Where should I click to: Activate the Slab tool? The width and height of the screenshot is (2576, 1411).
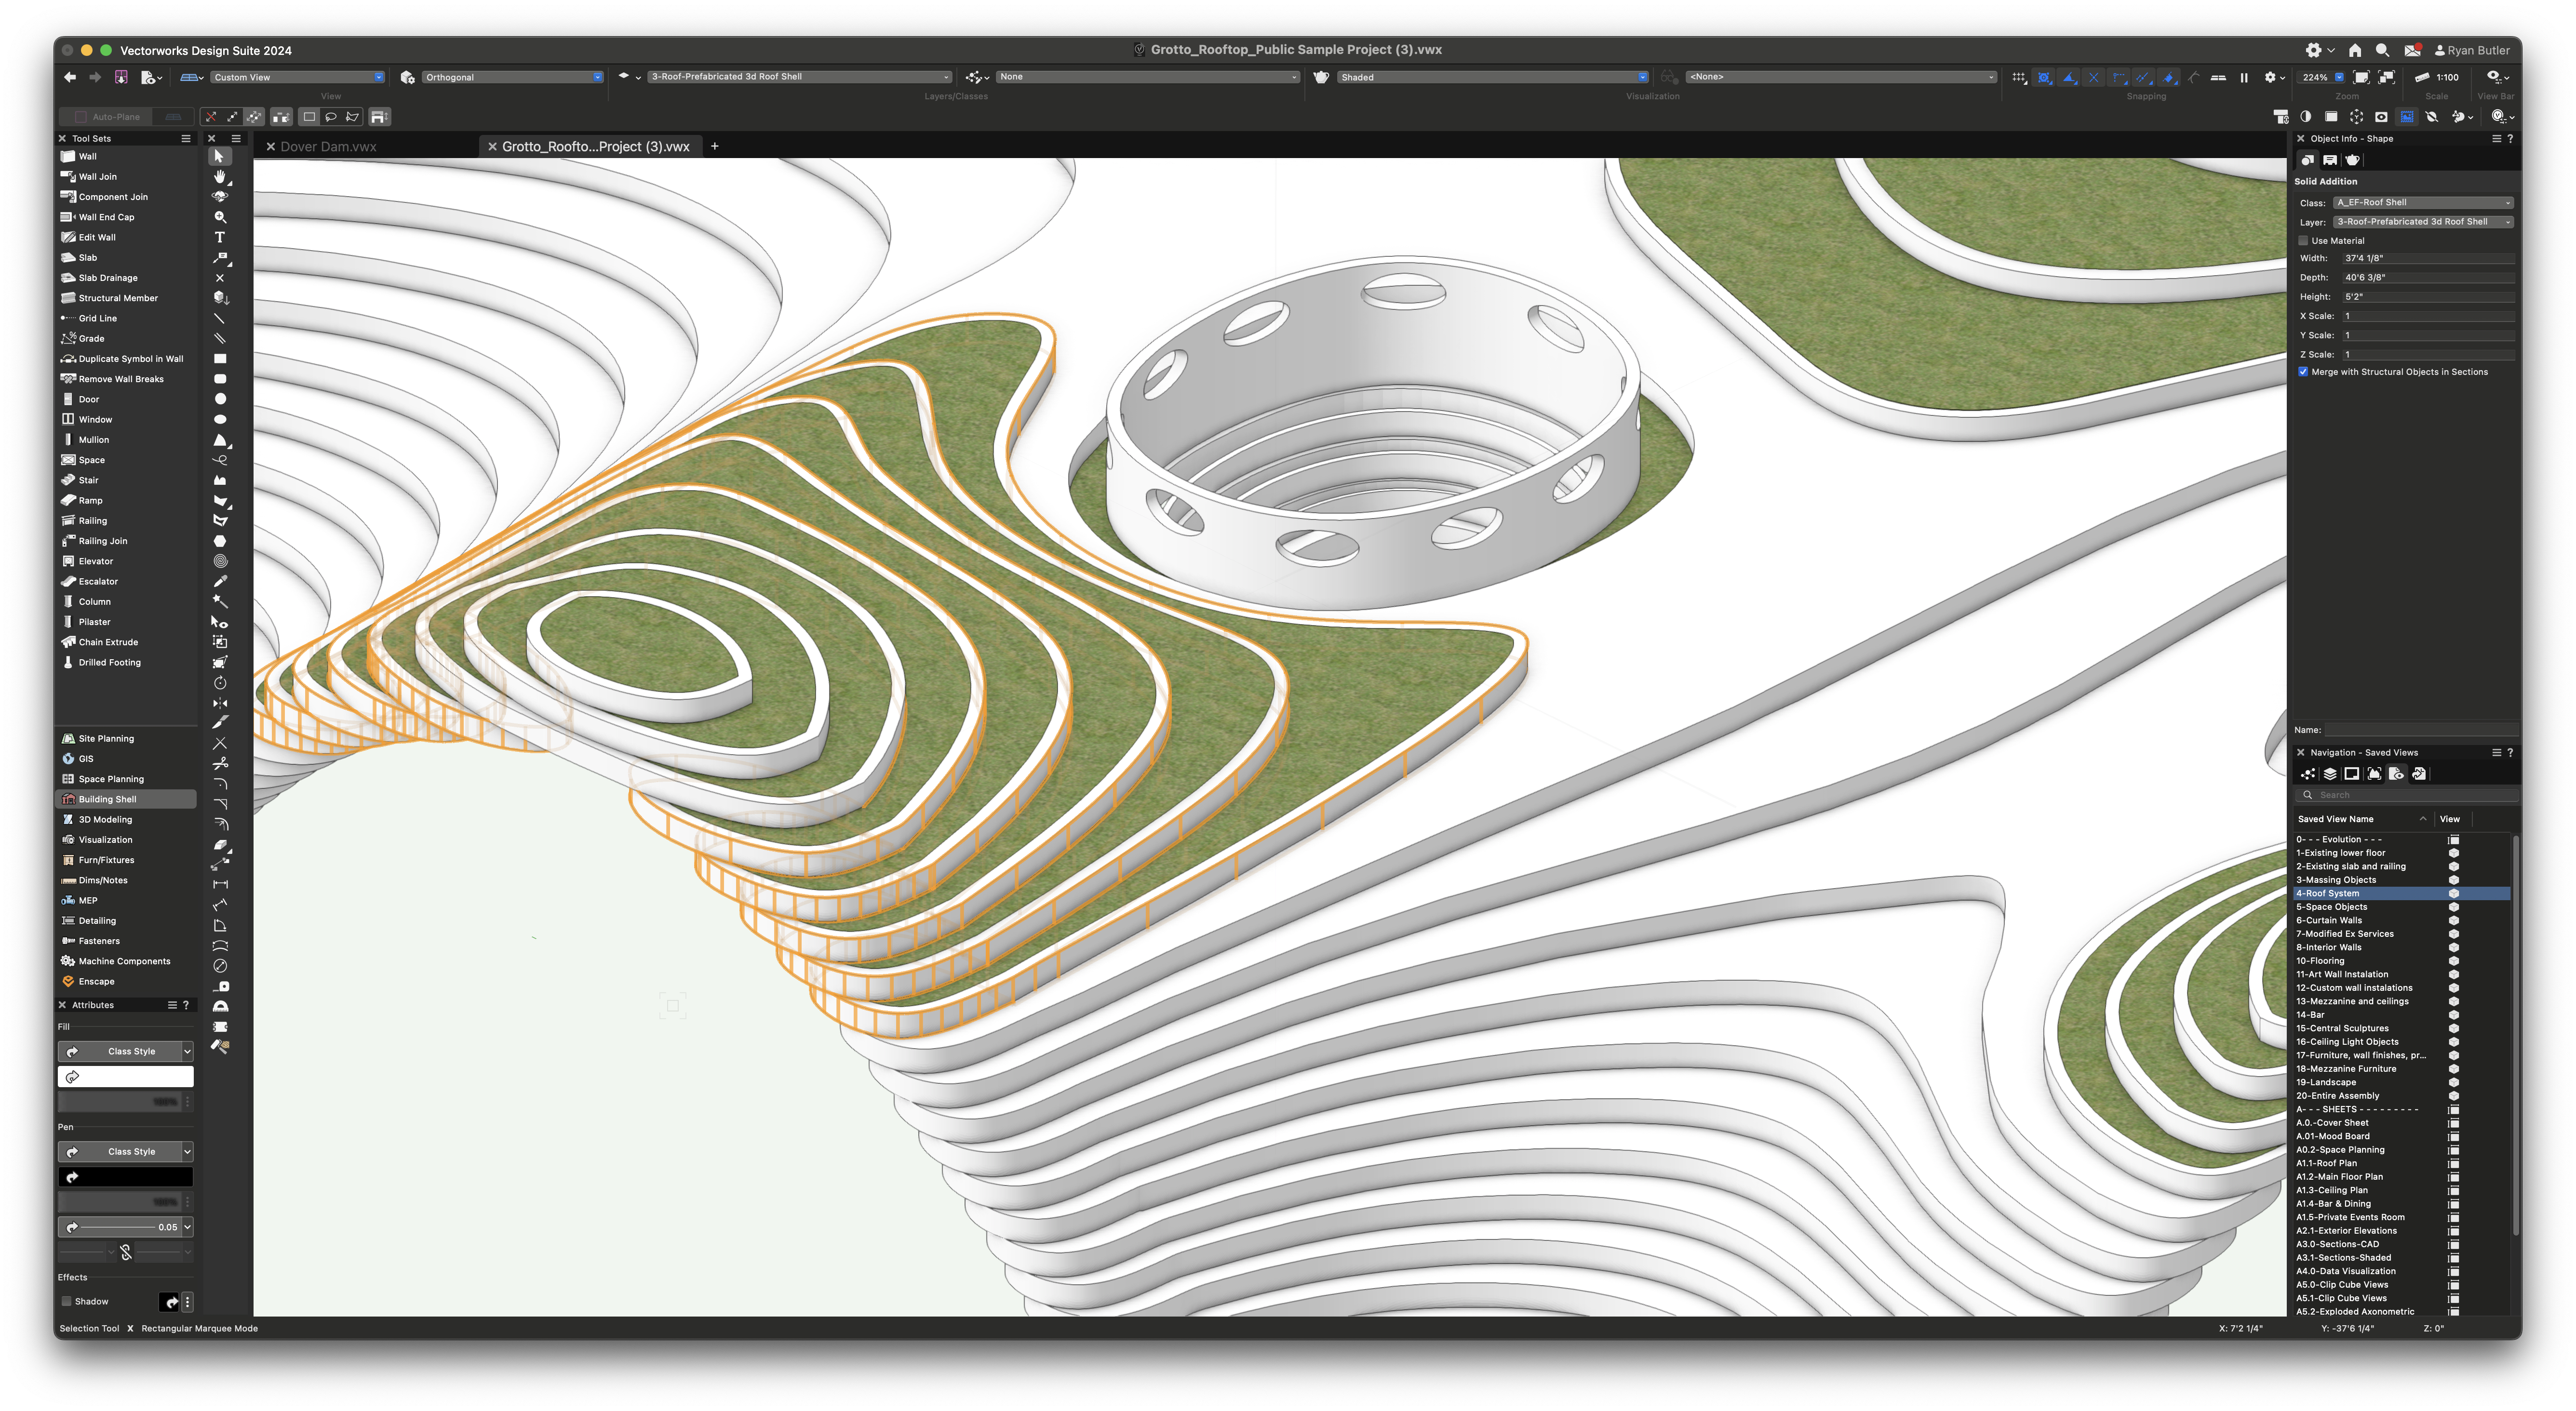(88, 257)
